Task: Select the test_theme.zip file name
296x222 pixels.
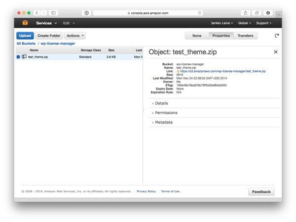Action: 38,57
